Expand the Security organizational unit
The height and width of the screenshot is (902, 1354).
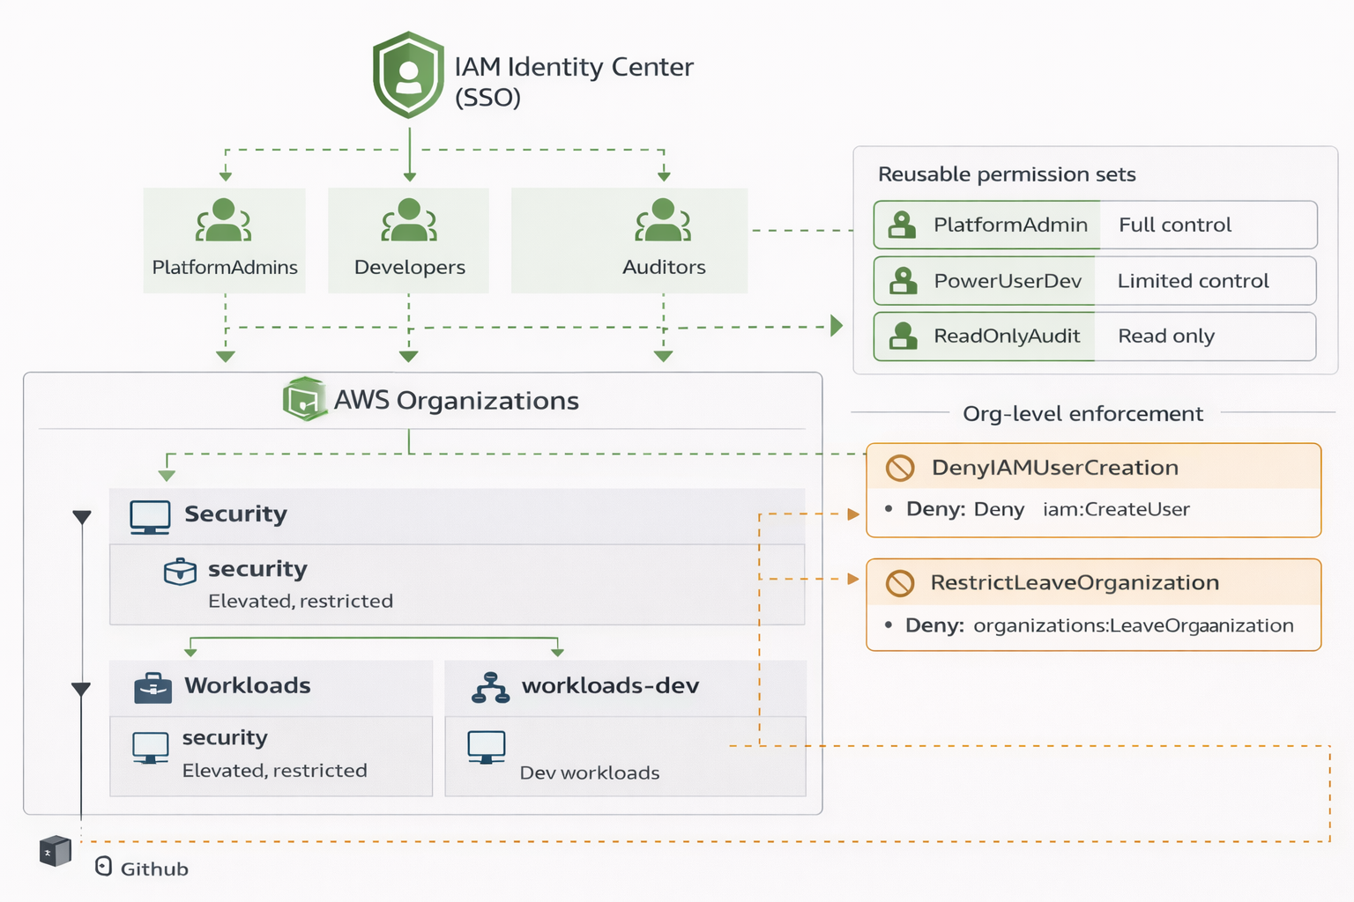tap(234, 514)
